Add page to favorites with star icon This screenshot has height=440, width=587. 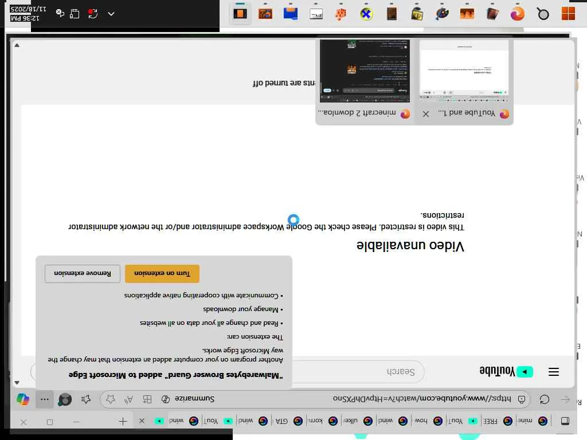111,399
